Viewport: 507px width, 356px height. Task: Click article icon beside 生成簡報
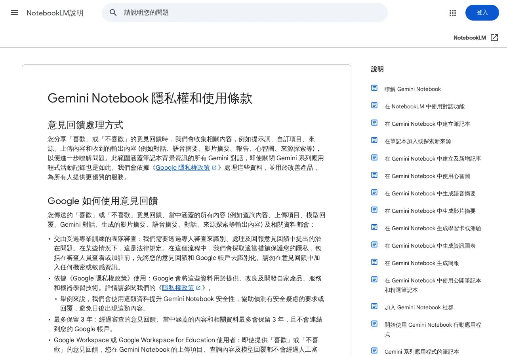click(374, 262)
